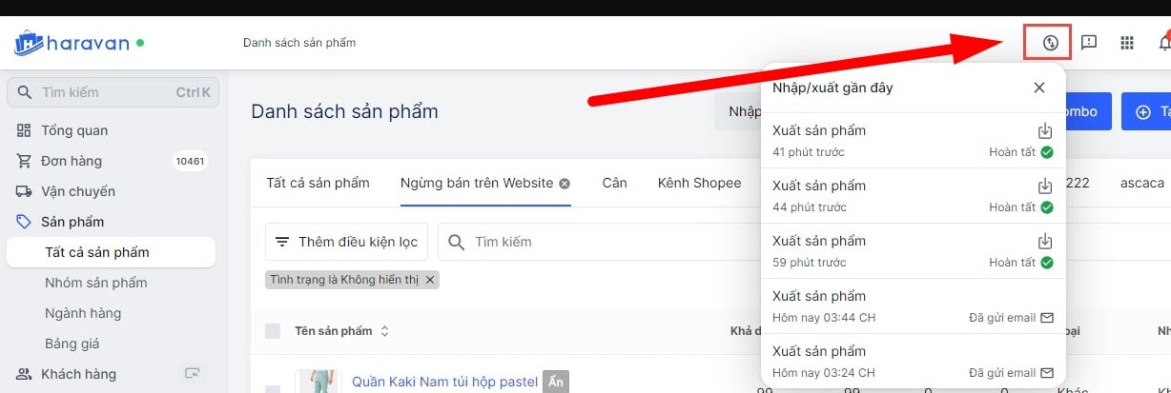
Task: Download the export from 44 minutes ago
Action: click(x=1045, y=187)
